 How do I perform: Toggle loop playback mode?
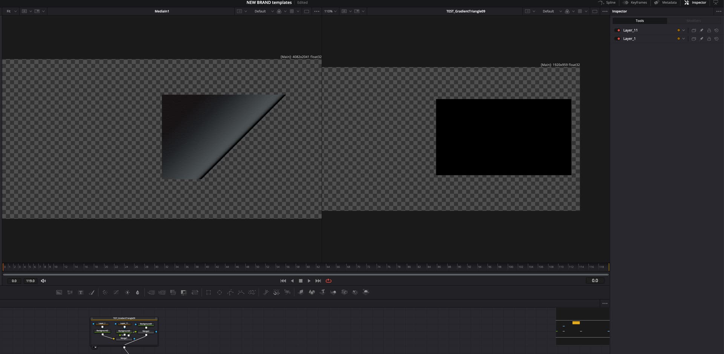point(328,281)
